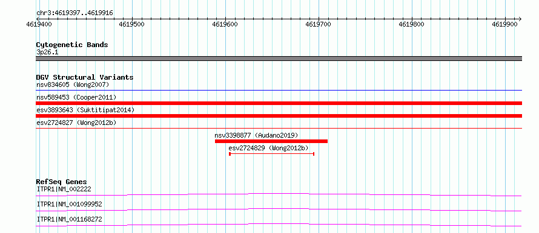Click the esv3893643 thick red variant bar
Screen dimensions: 539x233
[279, 116]
